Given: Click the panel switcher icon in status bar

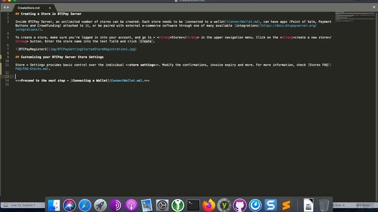Looking at the screenshot, I should click(6, 205).
